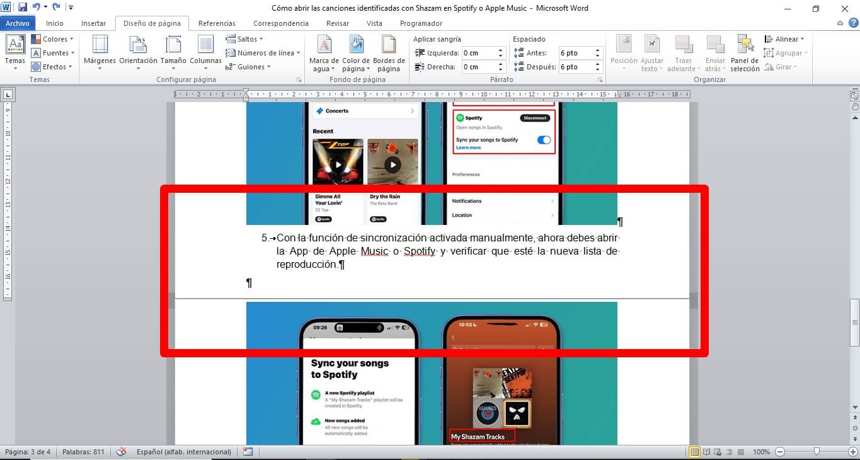The image size is (860, 460).
Task: Click the Página: 3 de 4 indicator
Action: click(x=28, y=452)
